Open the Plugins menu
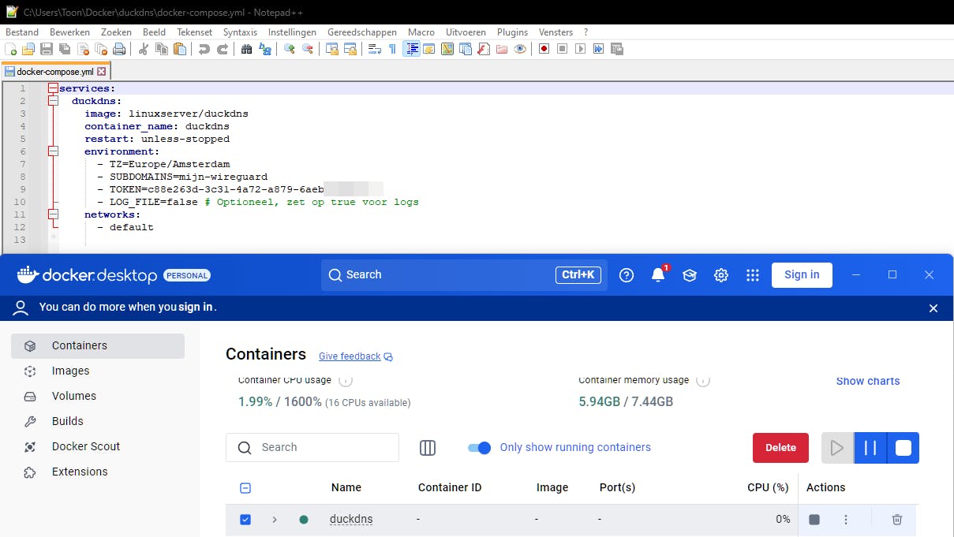The image size is (954, 537). 512,32
